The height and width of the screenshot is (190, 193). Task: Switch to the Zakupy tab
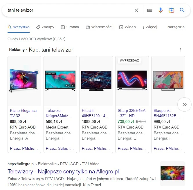coord(45,27)
